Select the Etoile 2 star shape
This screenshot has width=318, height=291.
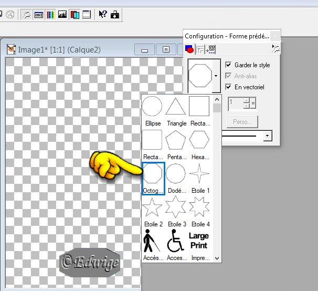click(153, 212)
